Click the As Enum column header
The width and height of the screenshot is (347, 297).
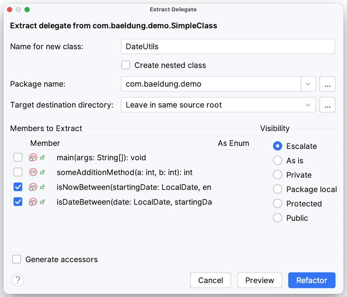[234, 143]
